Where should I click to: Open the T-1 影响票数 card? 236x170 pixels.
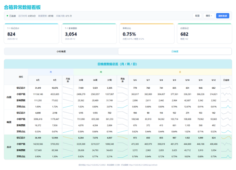[x=89, y=34]
